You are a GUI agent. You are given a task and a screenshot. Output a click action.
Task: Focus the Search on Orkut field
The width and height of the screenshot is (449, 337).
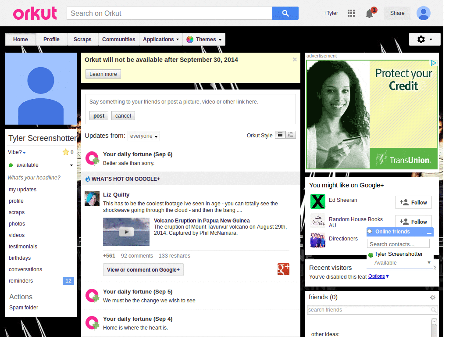[170, 13]
